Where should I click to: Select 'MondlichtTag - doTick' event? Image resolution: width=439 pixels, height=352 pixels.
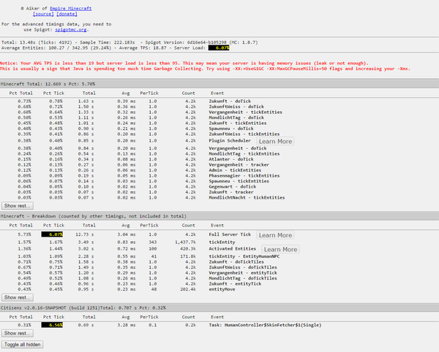(x=236, y=118)
